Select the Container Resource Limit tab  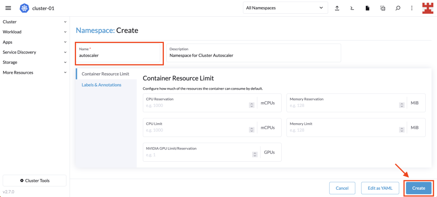[106, 74]
